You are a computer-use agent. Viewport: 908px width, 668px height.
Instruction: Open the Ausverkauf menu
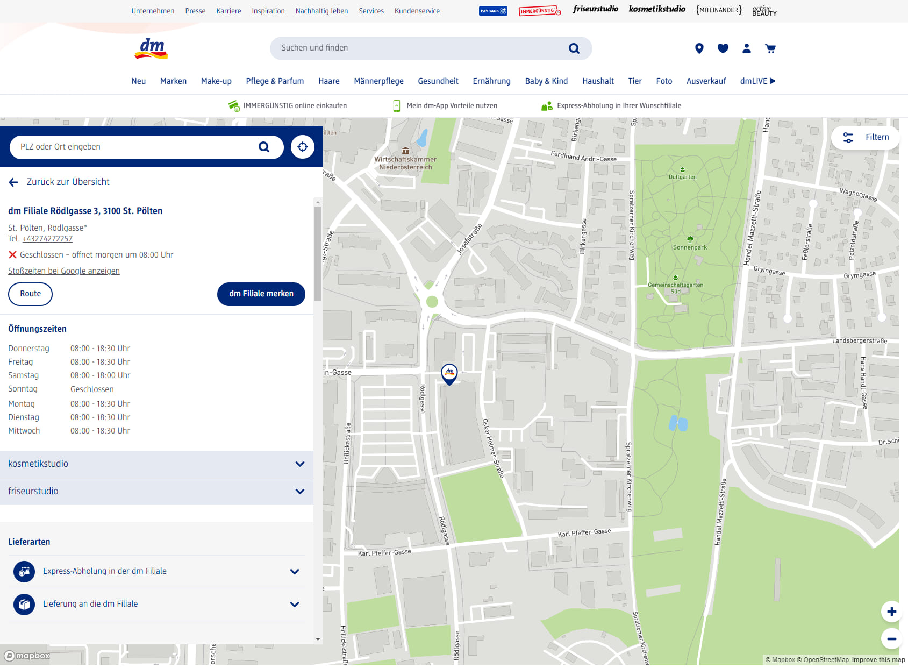[x=706, y=81]
